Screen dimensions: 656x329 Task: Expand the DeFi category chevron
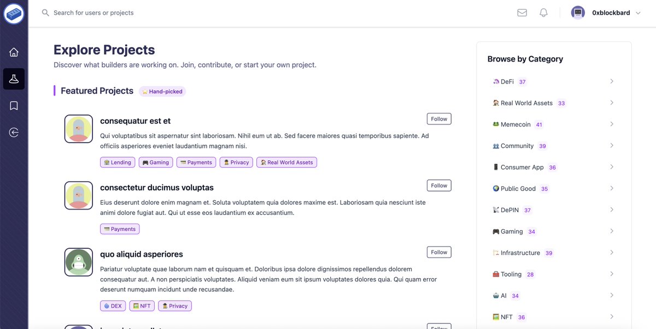point(612,81)
